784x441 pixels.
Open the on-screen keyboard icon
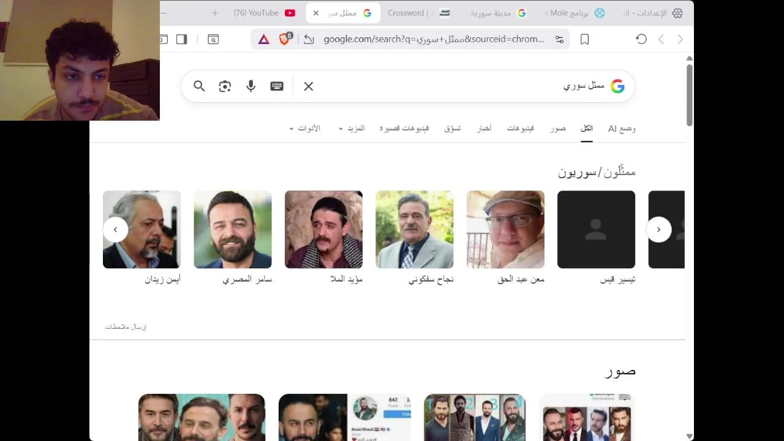(x=277, y=86)
